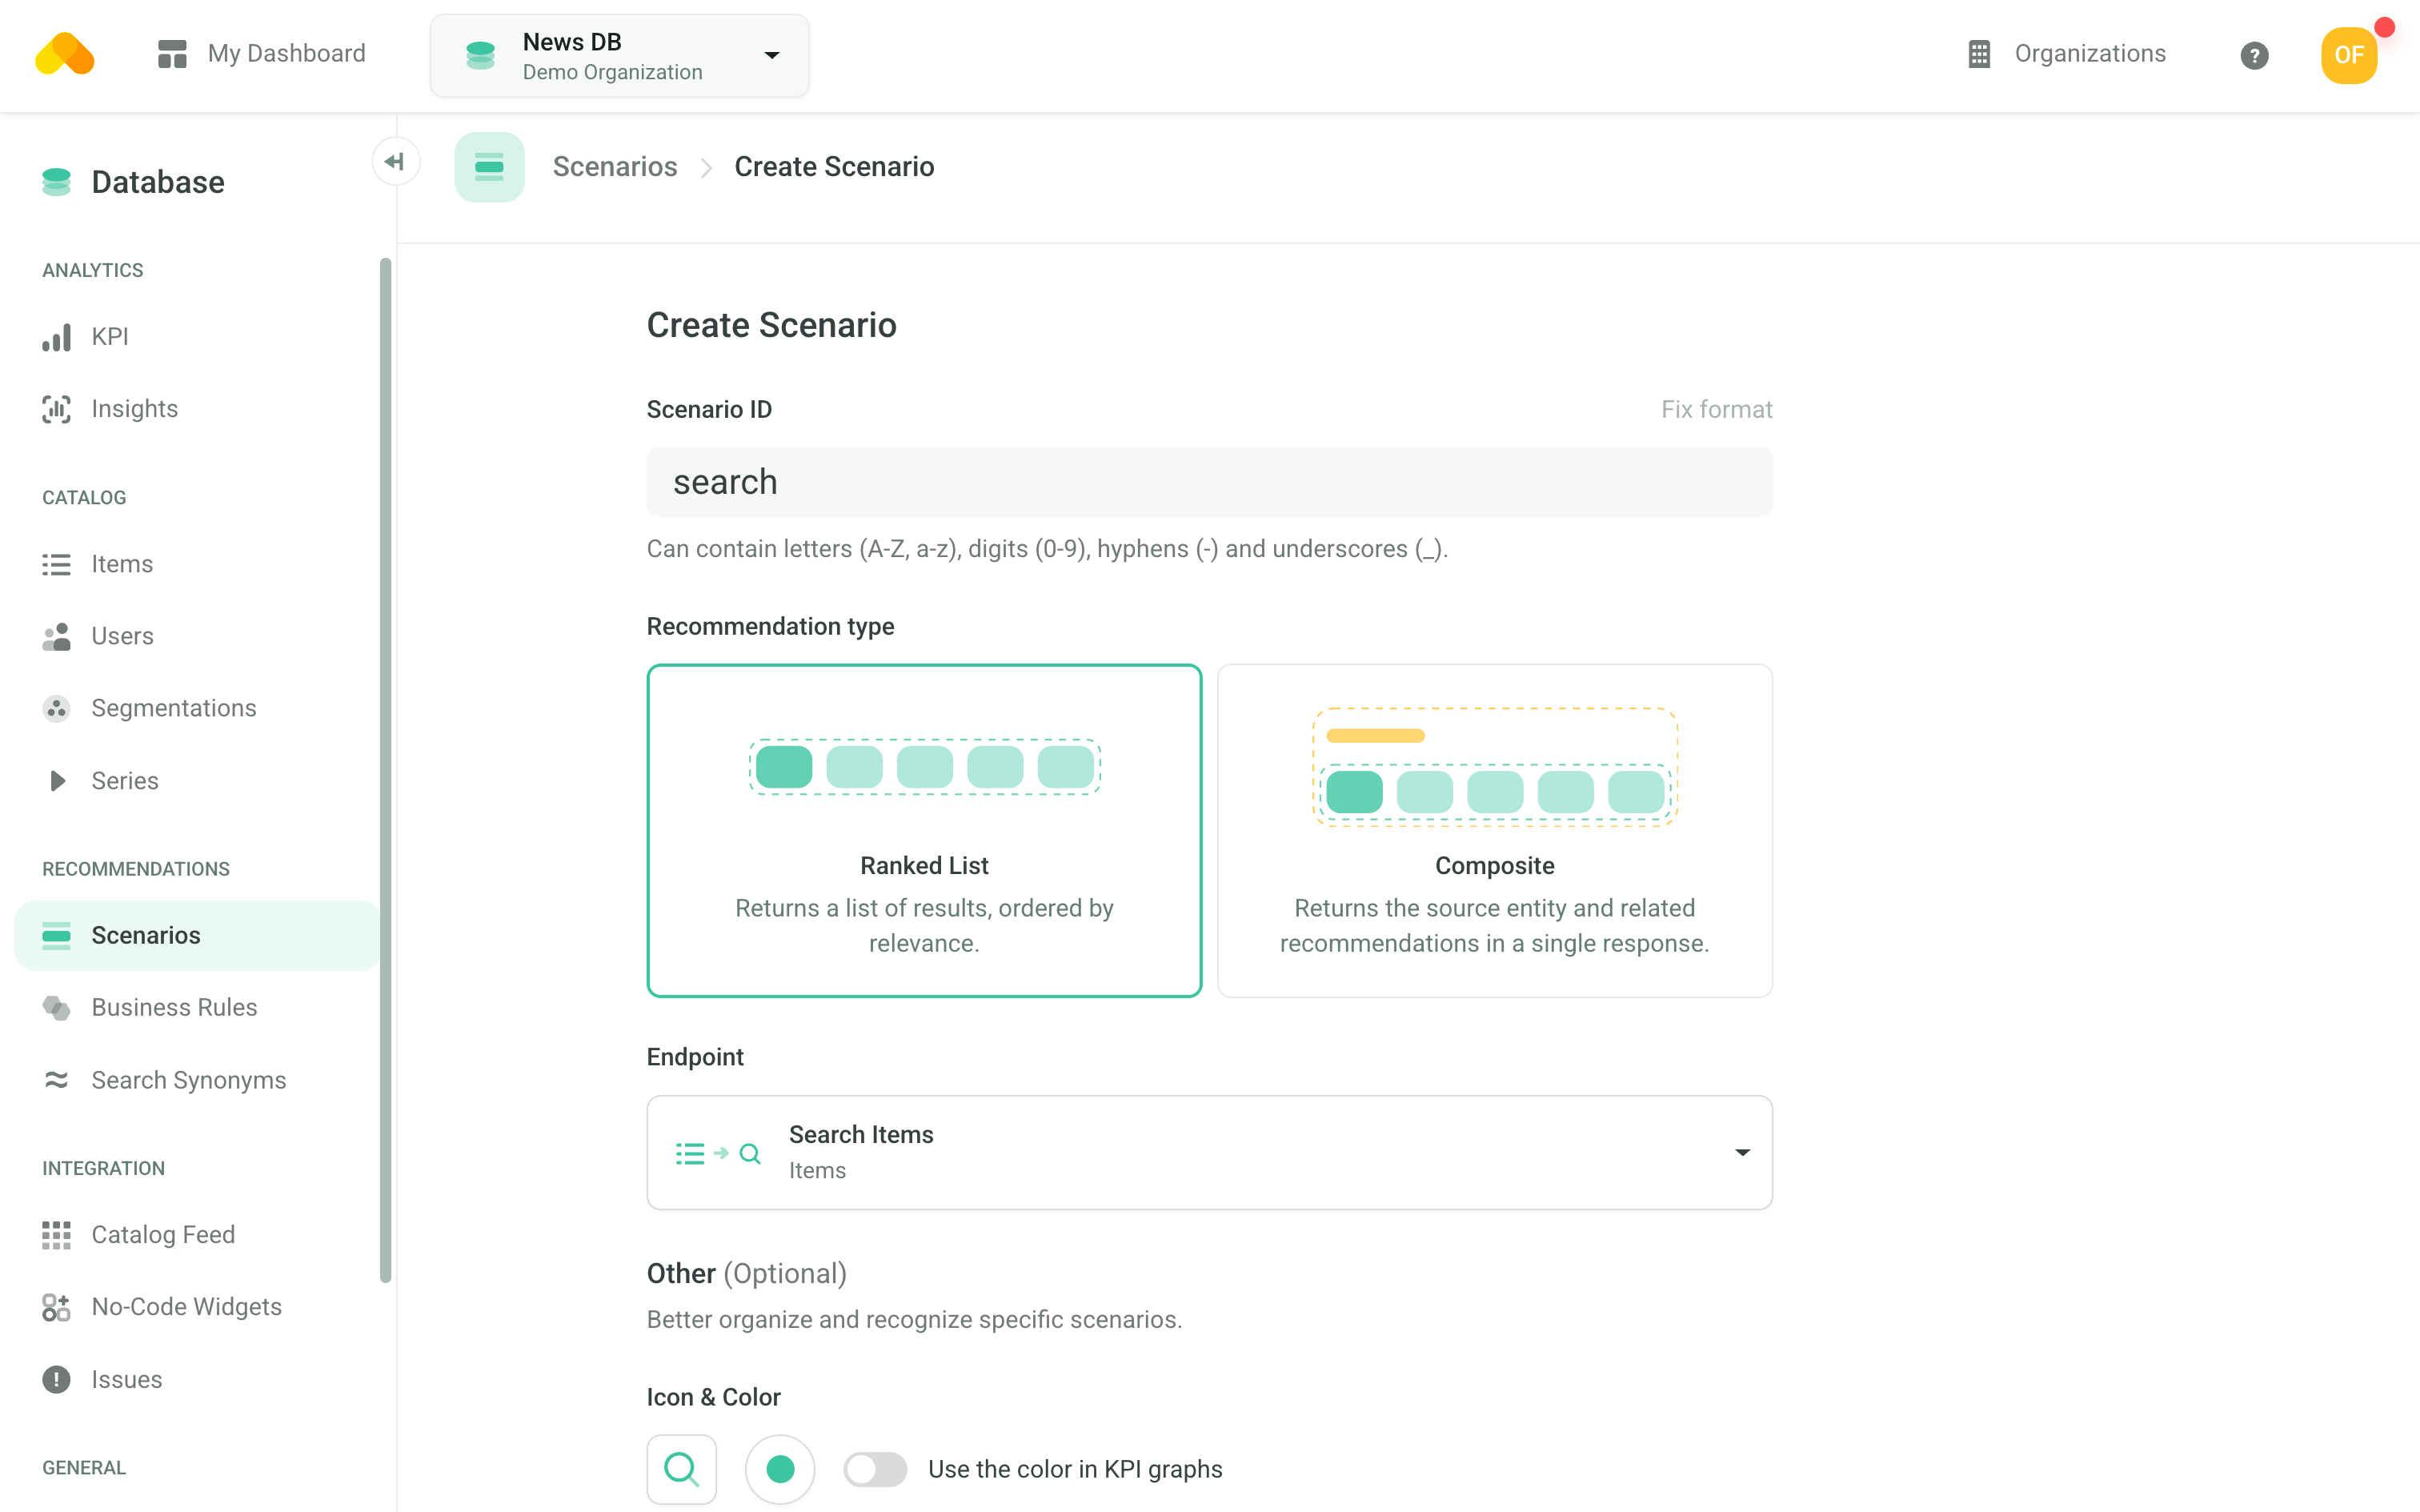The width and height of the screenshot is (2420, 1512).
Task: Click the Search Synonyms approx icon
Action: [57, 1080]
